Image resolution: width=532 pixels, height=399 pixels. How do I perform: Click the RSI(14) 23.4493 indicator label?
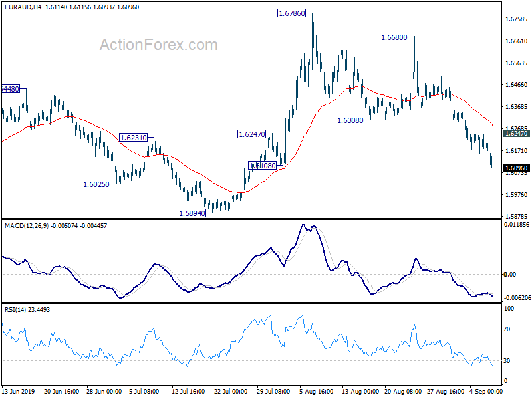(x=27, y=310)
